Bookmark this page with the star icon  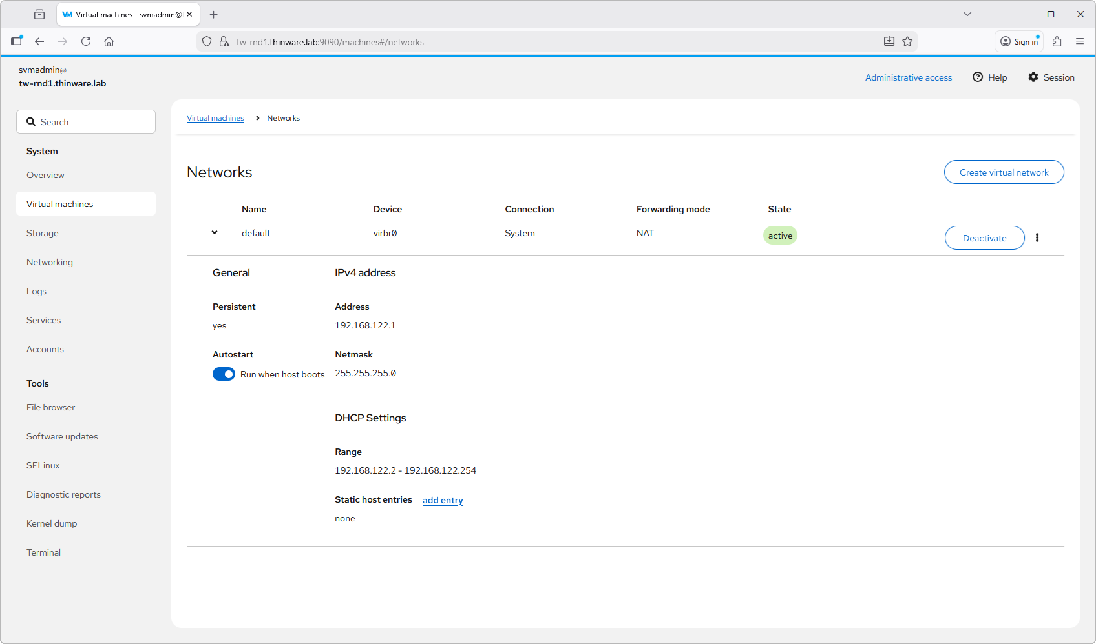coord(907,41)
